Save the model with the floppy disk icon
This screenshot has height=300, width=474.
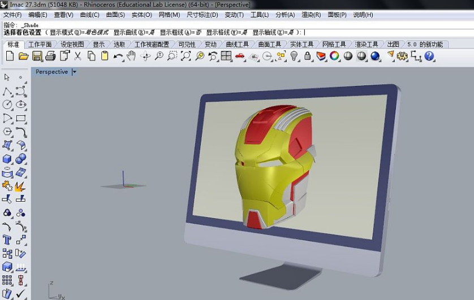(37, 56)
